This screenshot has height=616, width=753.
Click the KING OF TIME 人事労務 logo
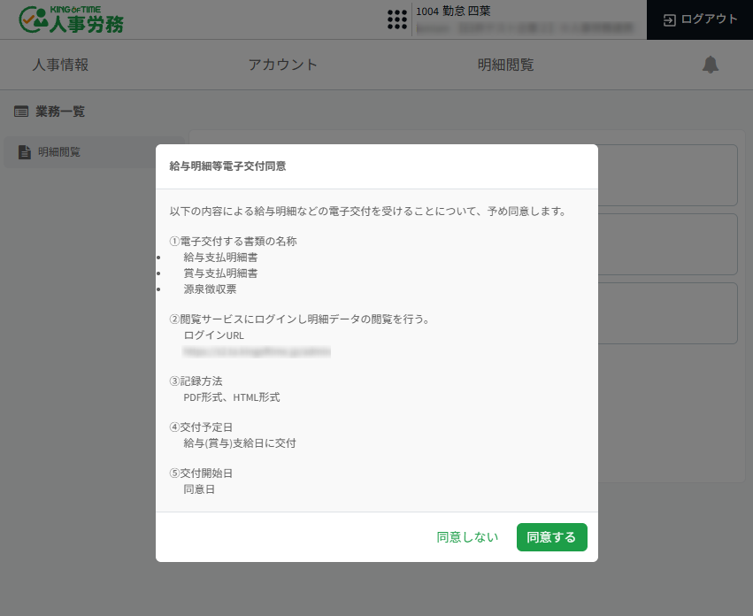pos(71,19)
